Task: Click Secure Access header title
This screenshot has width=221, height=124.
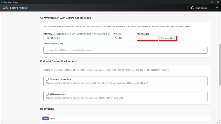Action: pyautogui.click(x=18, y=8)
